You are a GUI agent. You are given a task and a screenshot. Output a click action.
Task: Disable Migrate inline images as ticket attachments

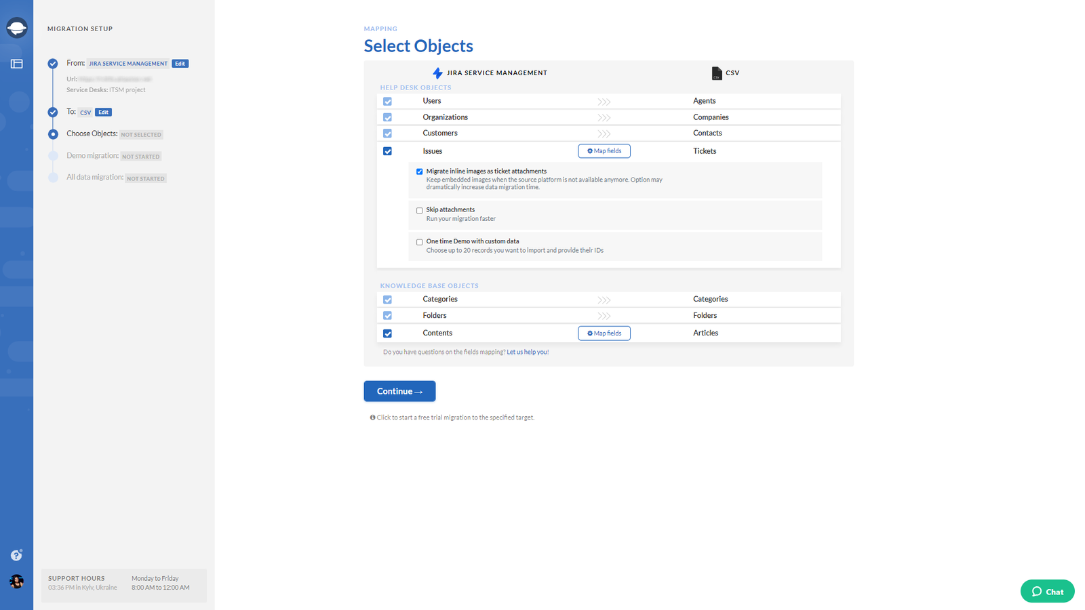tap(419, 171)
